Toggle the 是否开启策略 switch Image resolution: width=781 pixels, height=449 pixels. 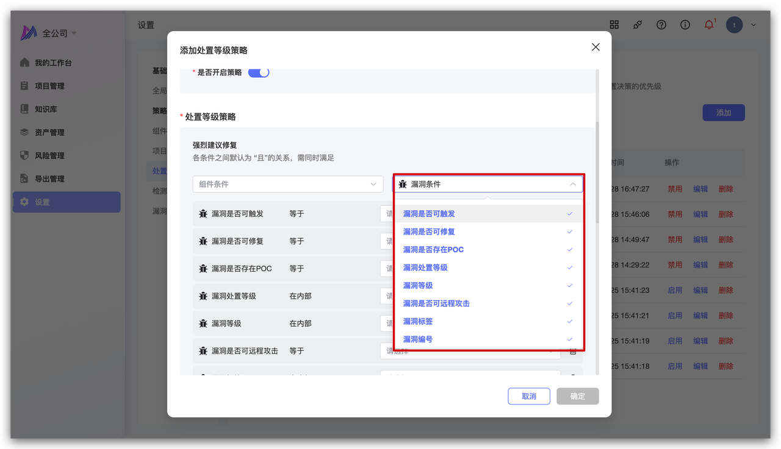tap(259, 72)
